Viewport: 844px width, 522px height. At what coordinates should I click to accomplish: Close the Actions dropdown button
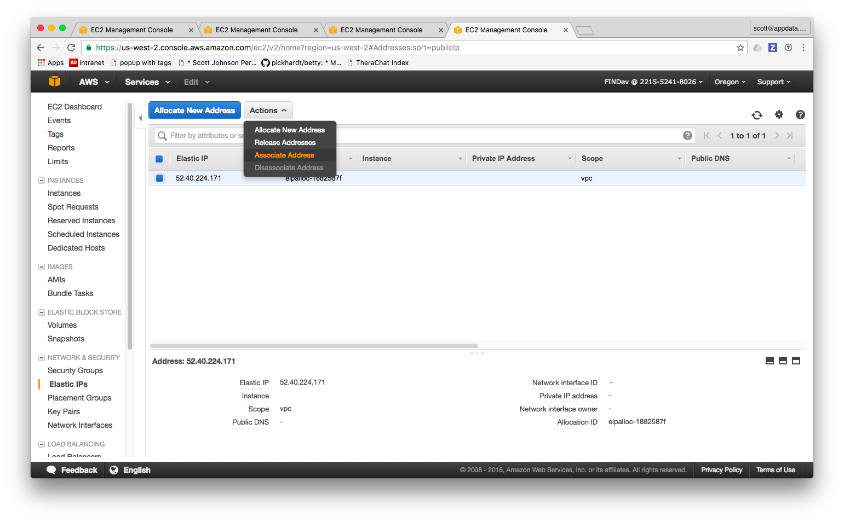tap(268, 111)
